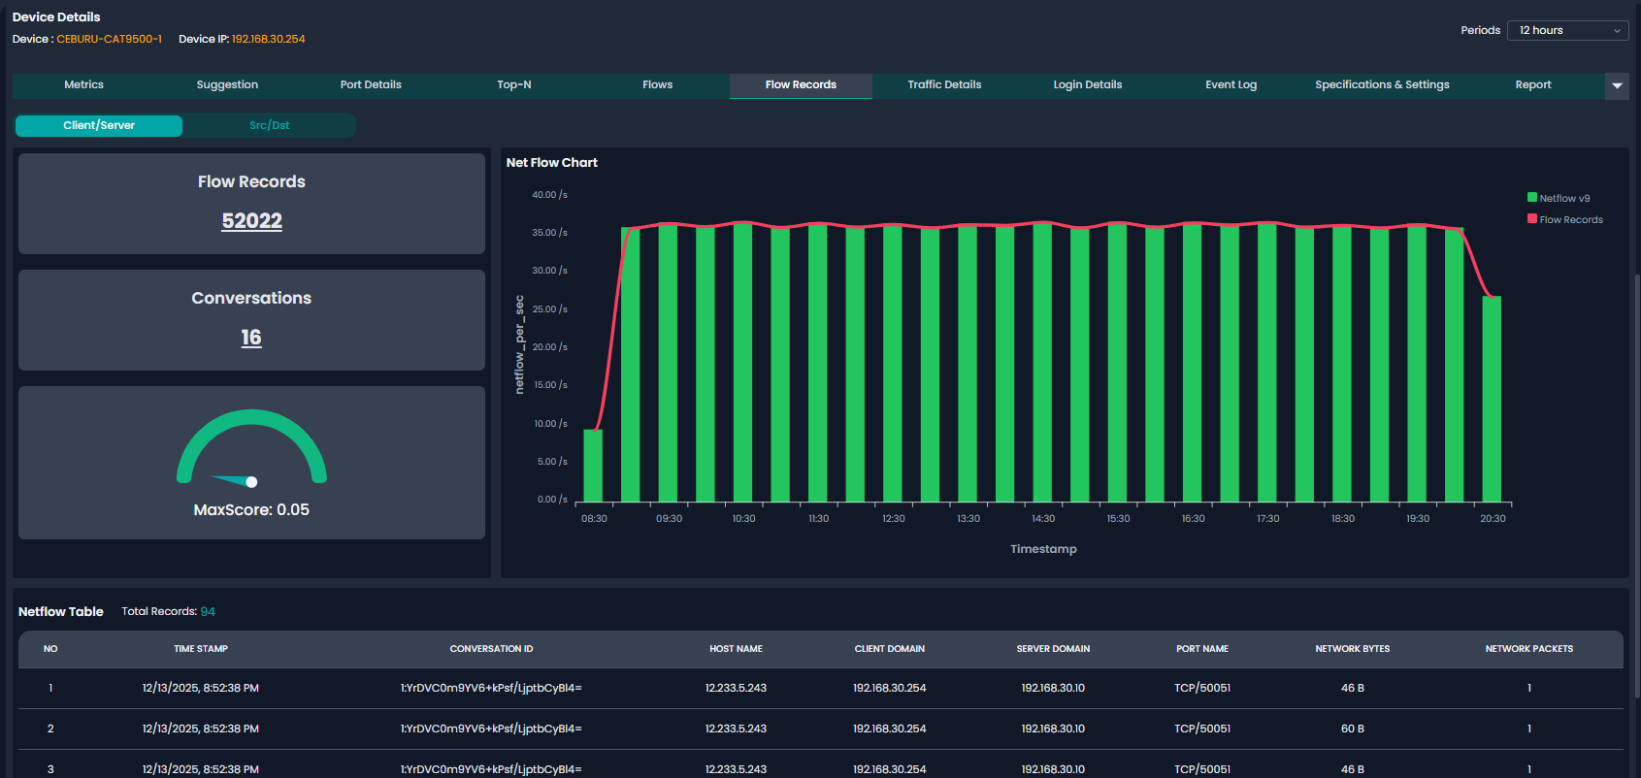Click row 2 timestamp cell
This screenshot has width=1641, height=778.
click(x=201, y=729)
